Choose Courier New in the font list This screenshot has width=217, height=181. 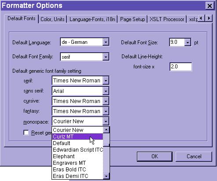[x=77, y=130]
